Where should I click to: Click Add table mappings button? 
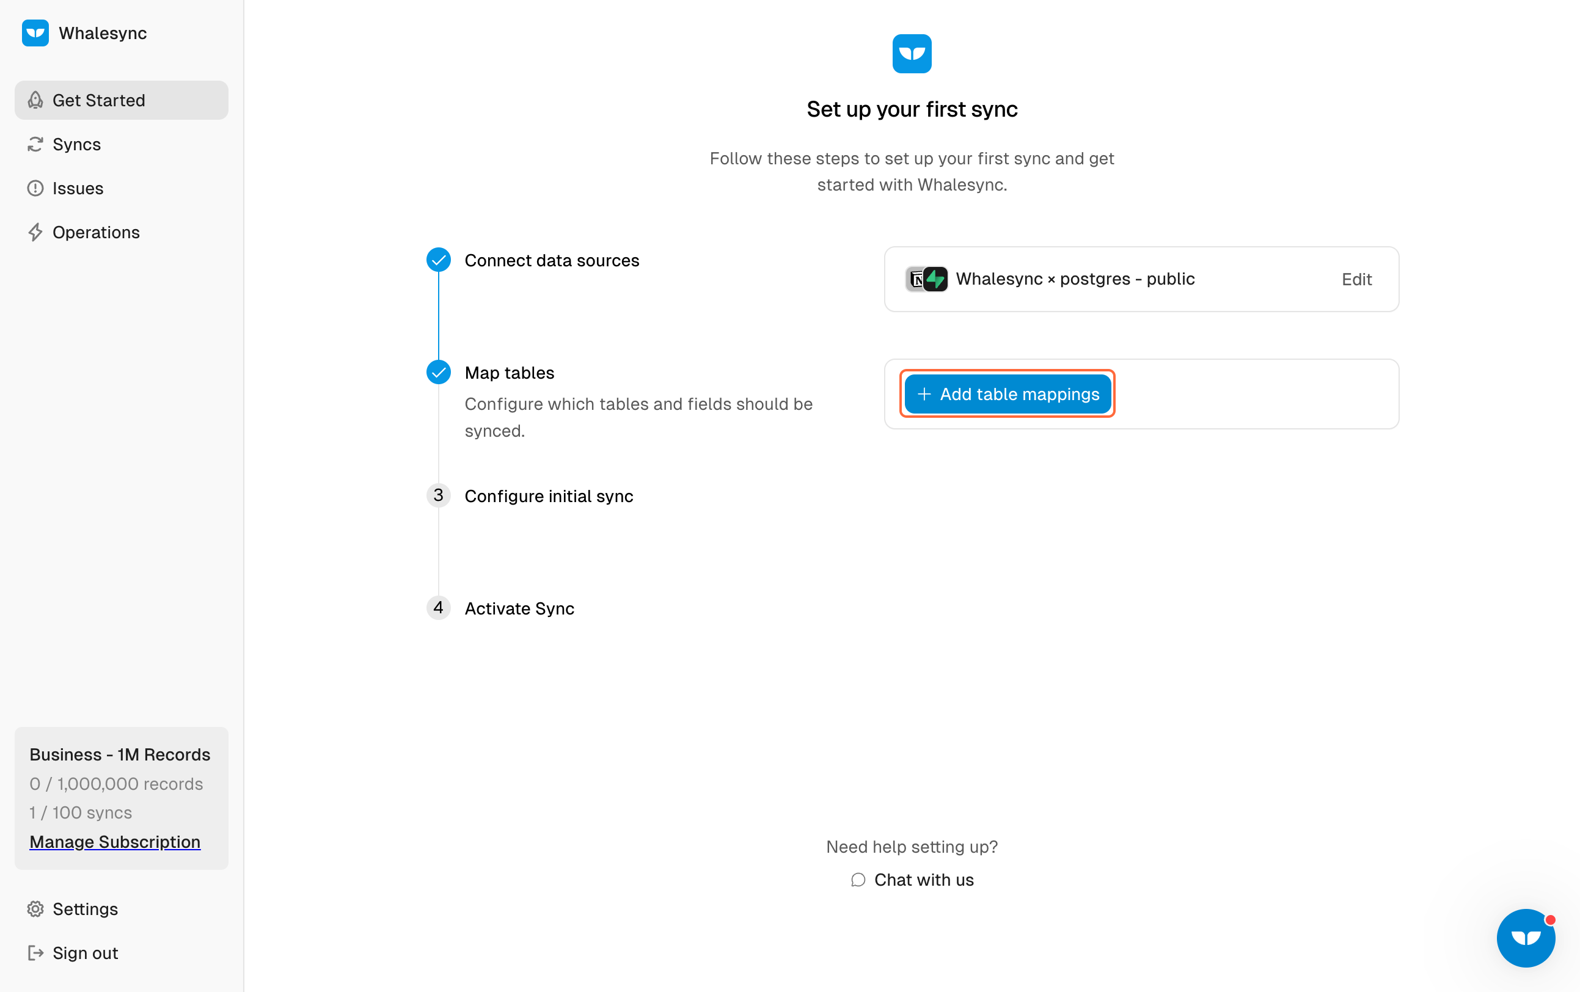click(x=1007, y=393)
